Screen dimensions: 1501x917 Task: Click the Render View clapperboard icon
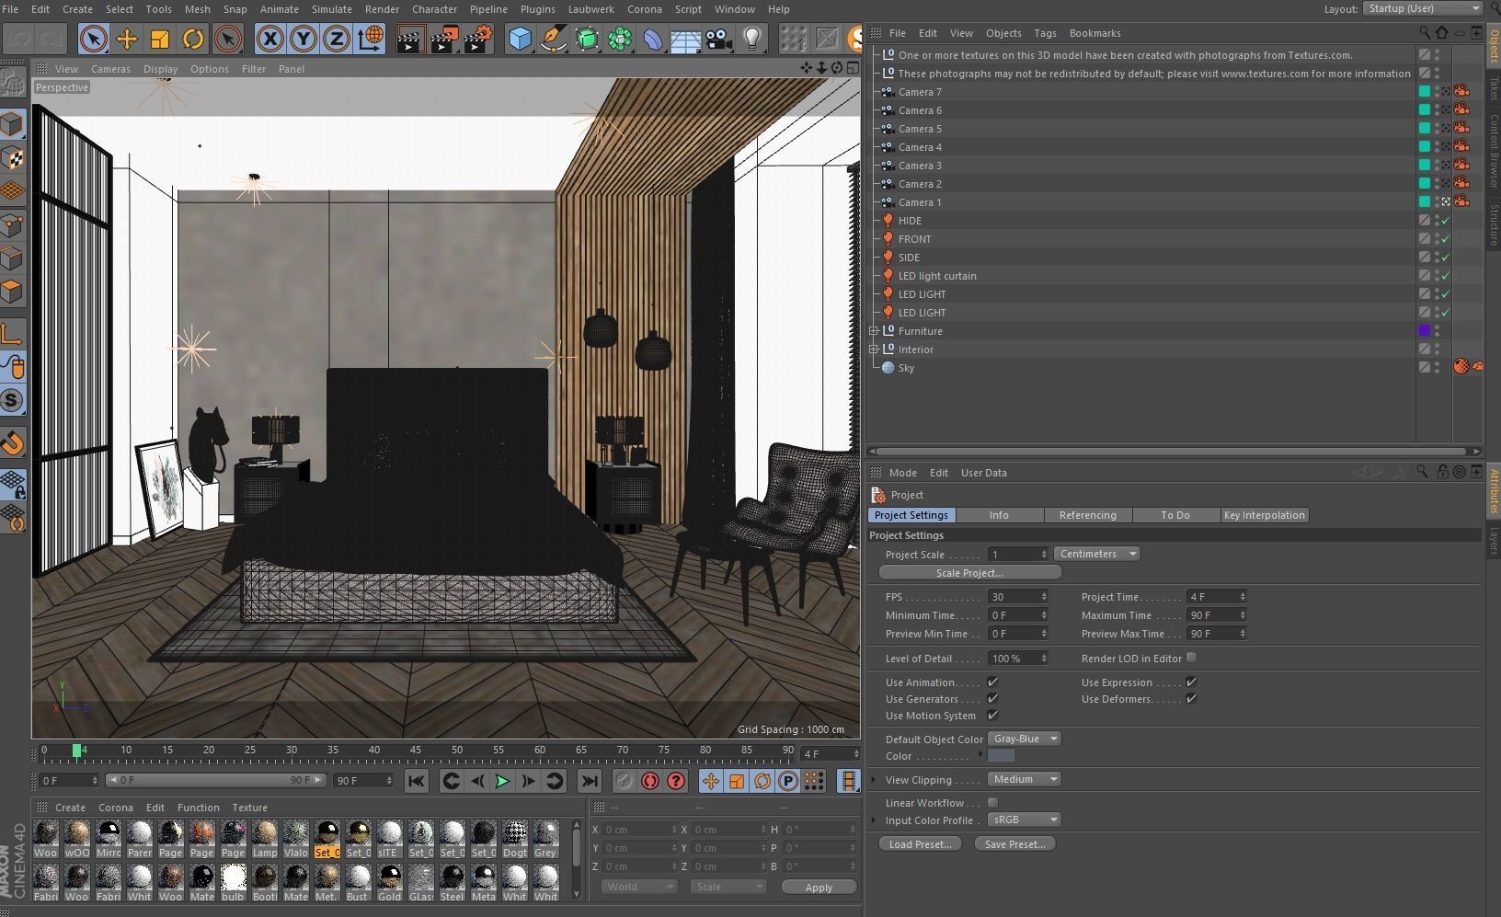[410, 39]
